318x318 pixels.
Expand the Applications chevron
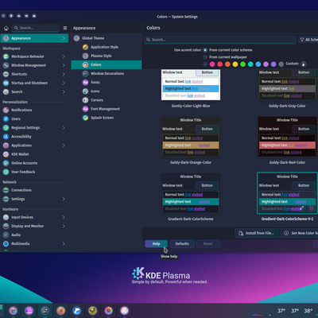click(x=64, y=145)
